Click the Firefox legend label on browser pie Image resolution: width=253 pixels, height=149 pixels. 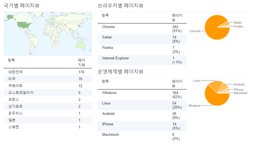pos(239,26)
